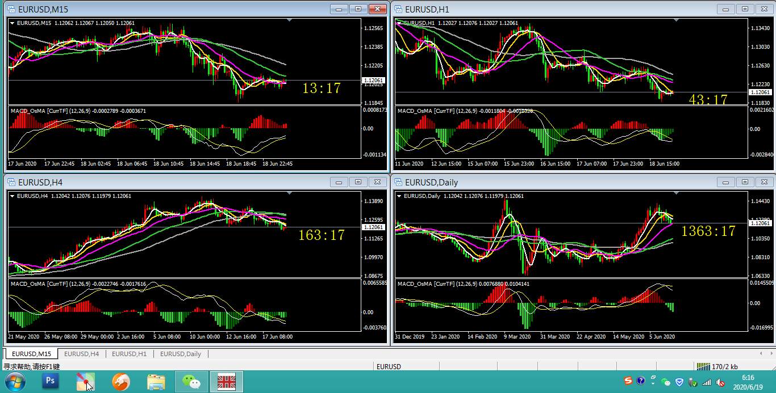Switch to the EURUSD,H4 chart tab
Image resolution: width=776 pixels, height=393 pixels.
pyautogui.click(x=82, y=354)
